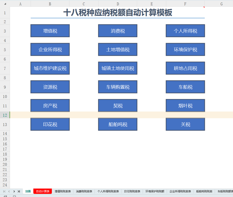Open the 城市维护建设税 button
The height and width of the screenshot is (197, 233).
pos(50,68)
